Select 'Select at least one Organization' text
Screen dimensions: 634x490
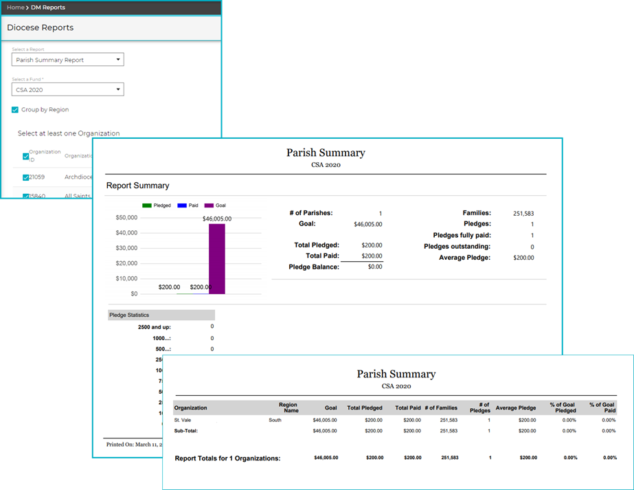click(x=69, y=133)
